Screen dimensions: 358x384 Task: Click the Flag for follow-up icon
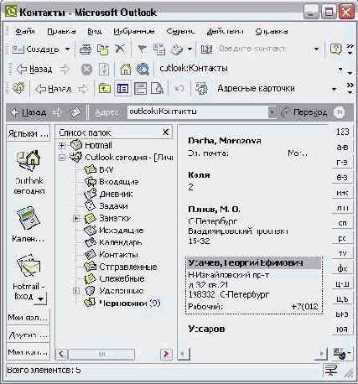(x=143, y=49)
